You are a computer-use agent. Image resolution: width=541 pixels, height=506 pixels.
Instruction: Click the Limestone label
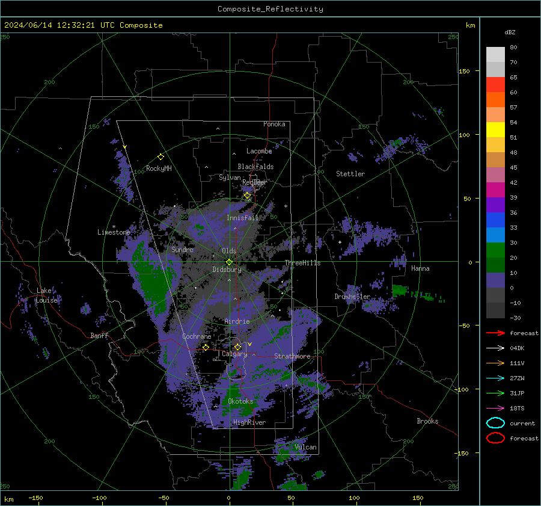(114, 232)
